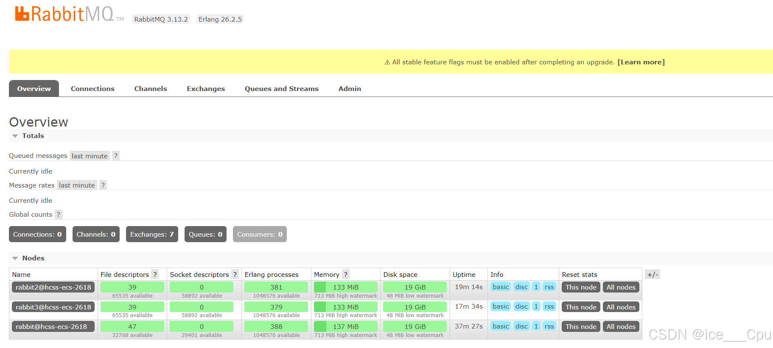
Task: Click the disc tag in rabbit3 row
Action: point(521,306)
